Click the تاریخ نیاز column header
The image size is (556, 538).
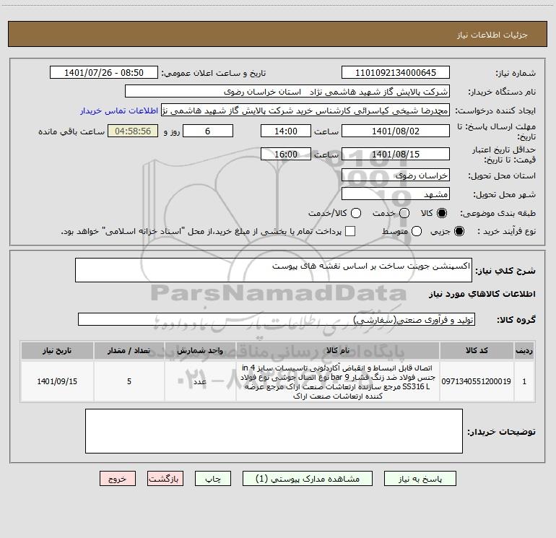coord(57,351)
